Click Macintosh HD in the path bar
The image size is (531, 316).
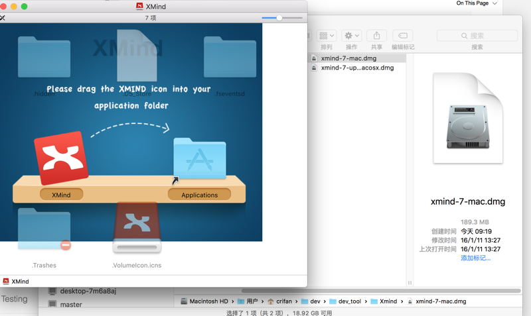[205, 301]
